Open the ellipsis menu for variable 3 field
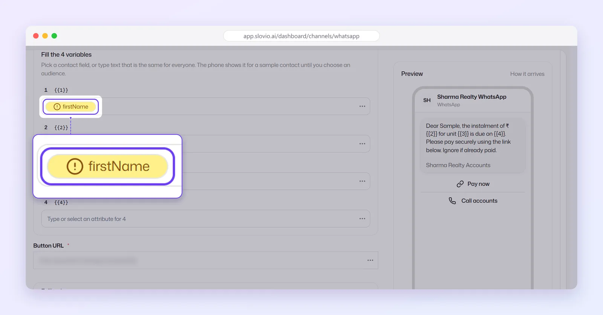Viewport: 603px width, 315px height. pos(362,181)
